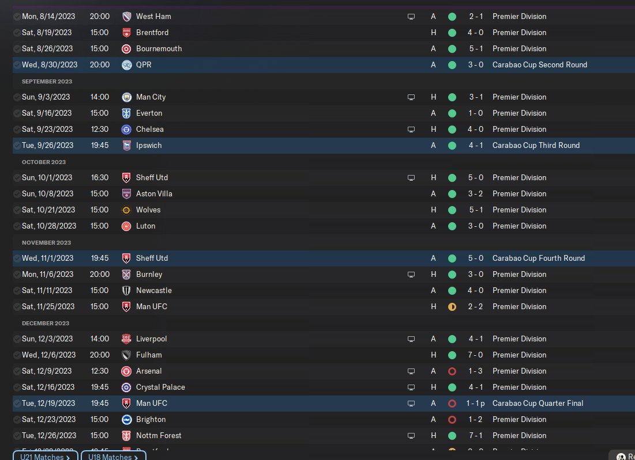This screenshot has width=635, height=460.
Task: Toggle the checkmark beside the 12/6/2023 Fulham fixture
Action: coord(17,355)
